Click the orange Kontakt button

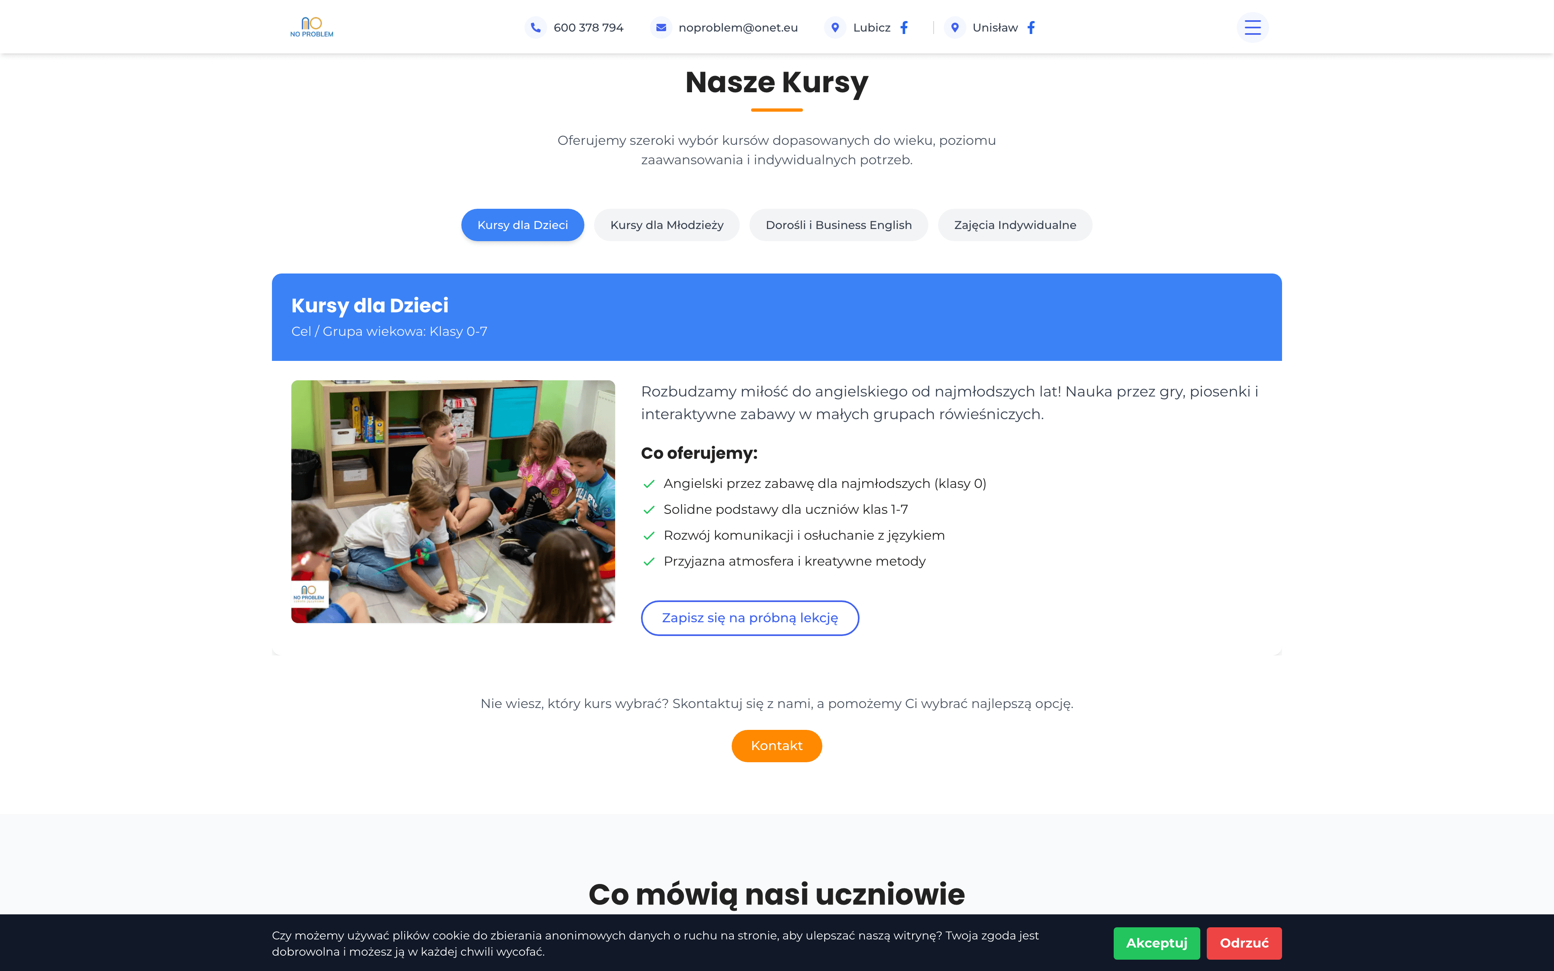point(776,746)
